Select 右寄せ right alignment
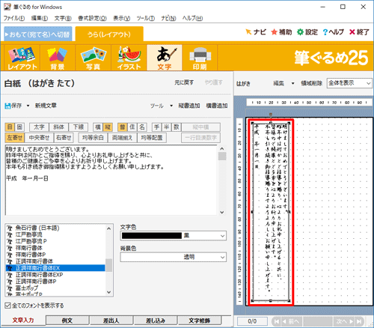 pos(64,138)
